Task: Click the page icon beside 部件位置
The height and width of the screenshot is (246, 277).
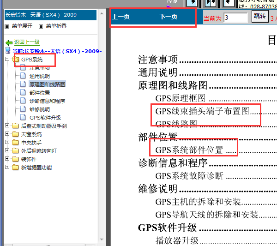Action: tap(23, 92)
